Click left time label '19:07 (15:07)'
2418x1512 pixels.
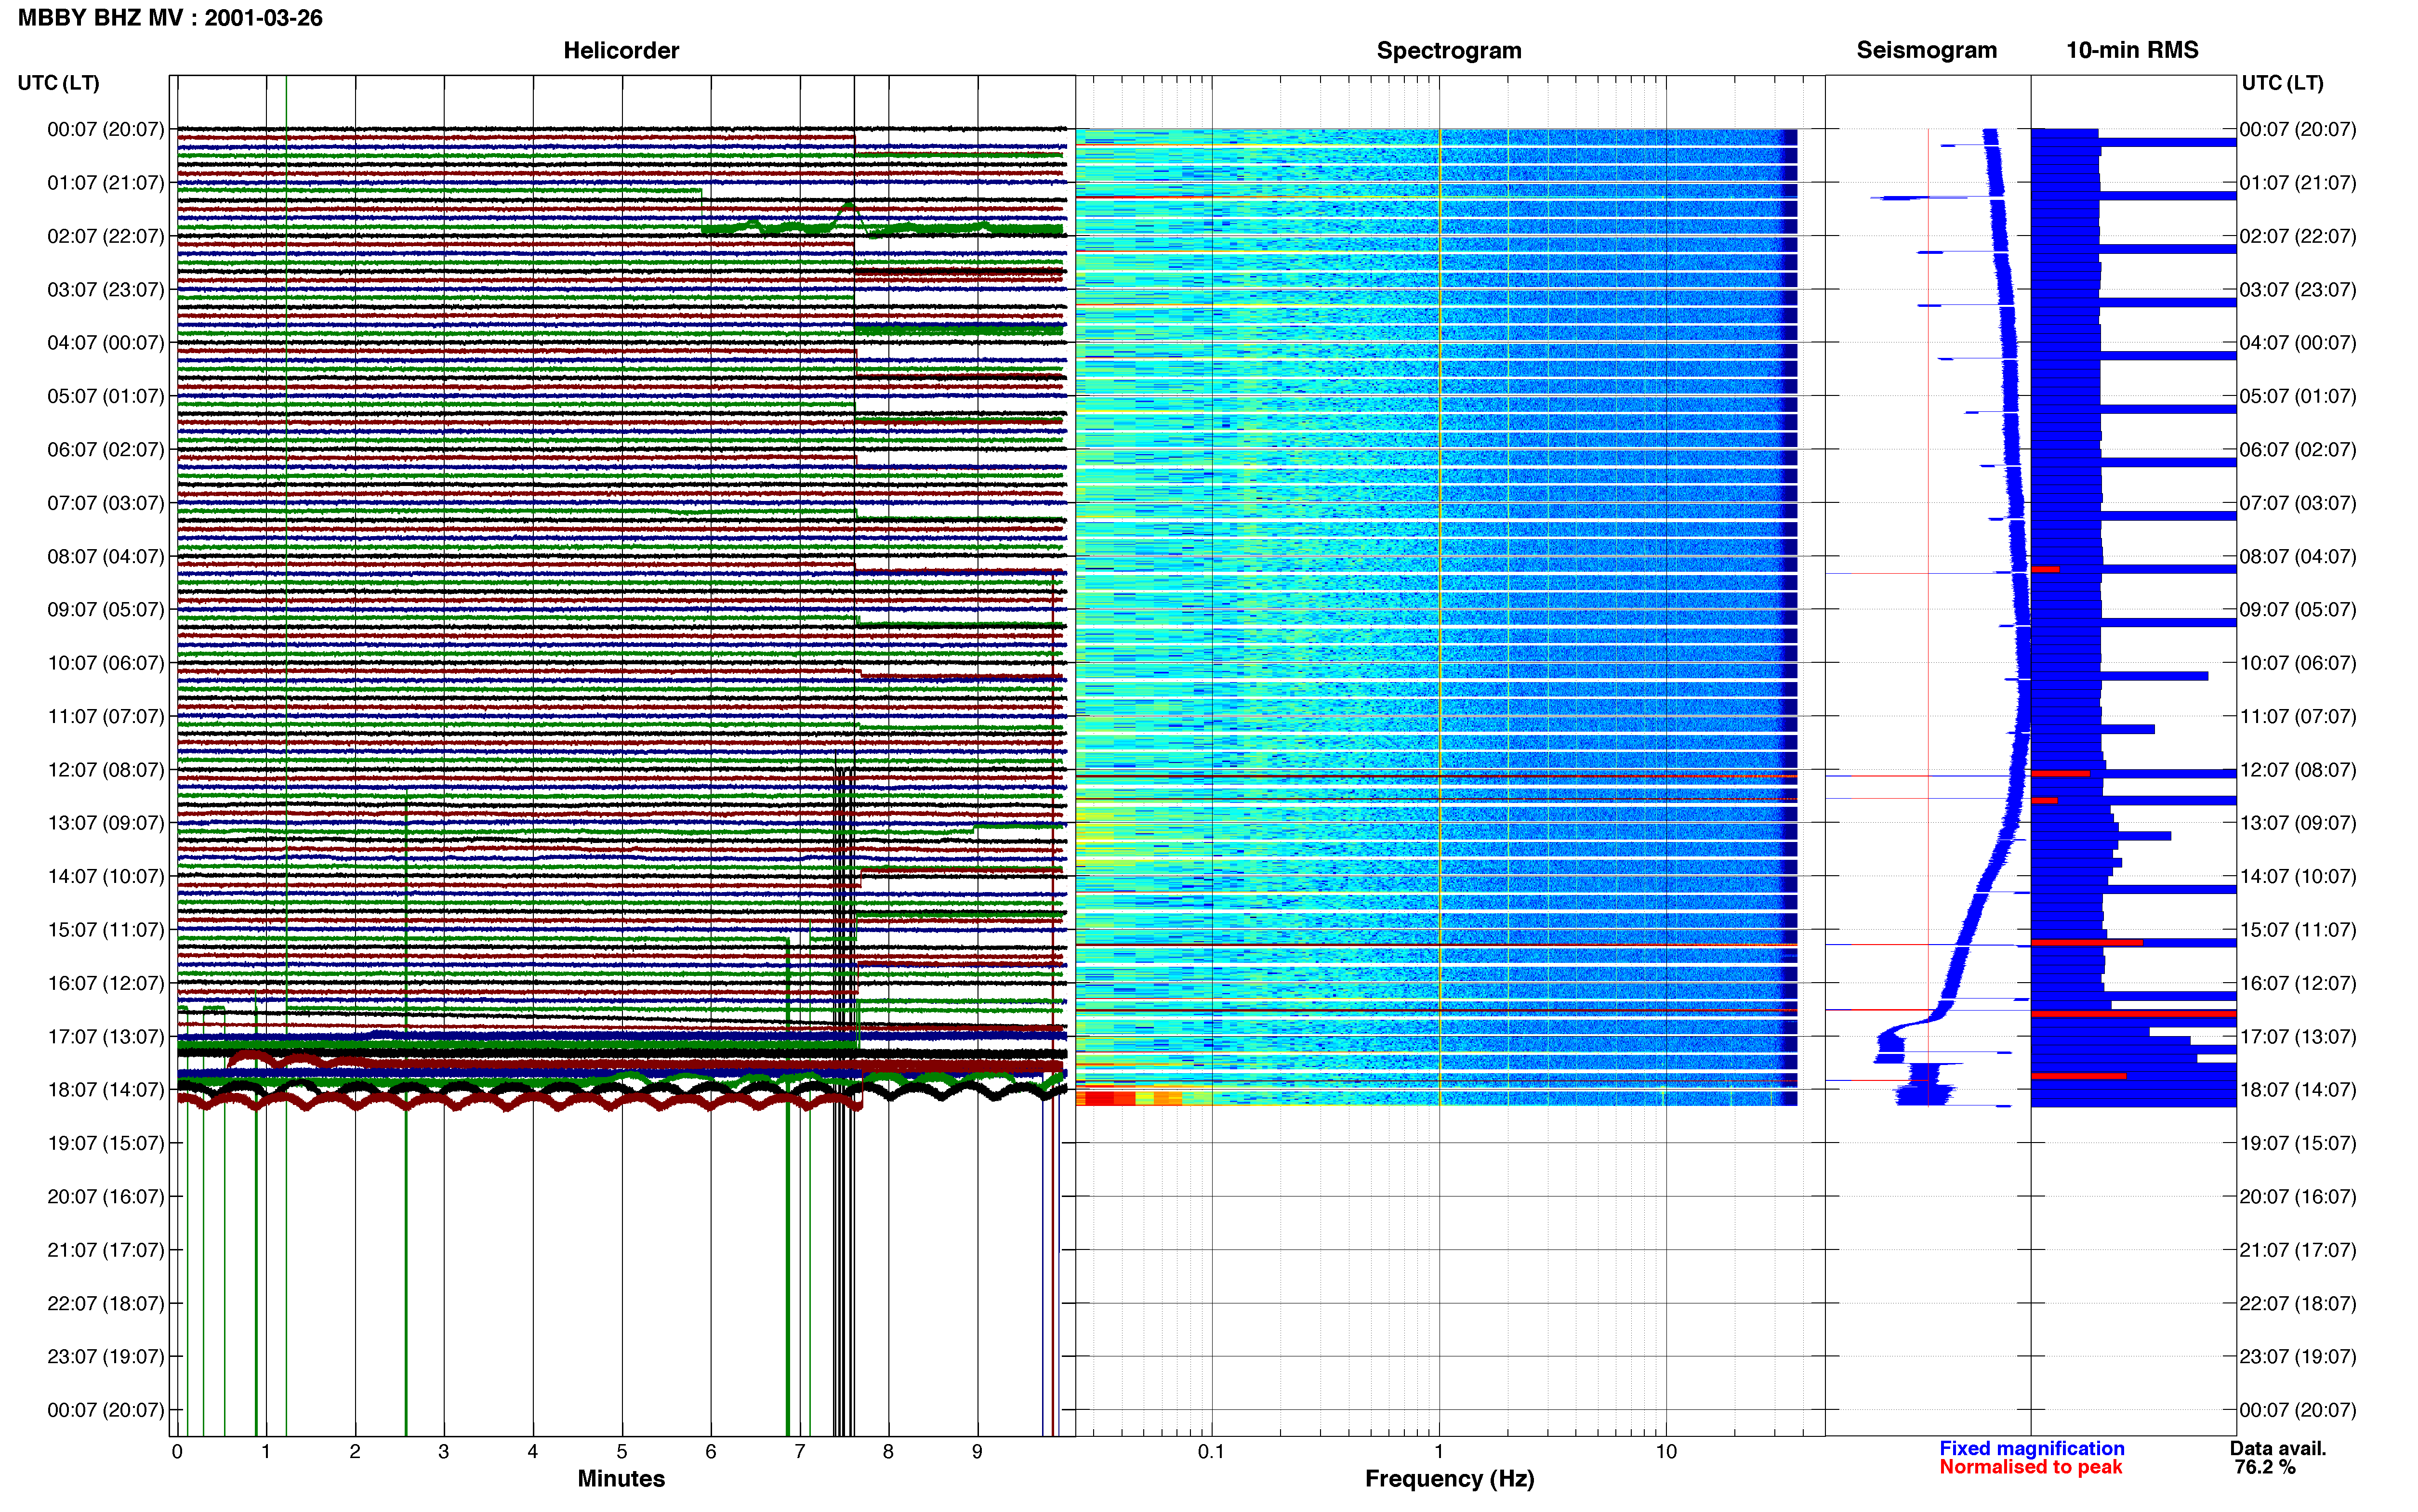click(105, 1143)
